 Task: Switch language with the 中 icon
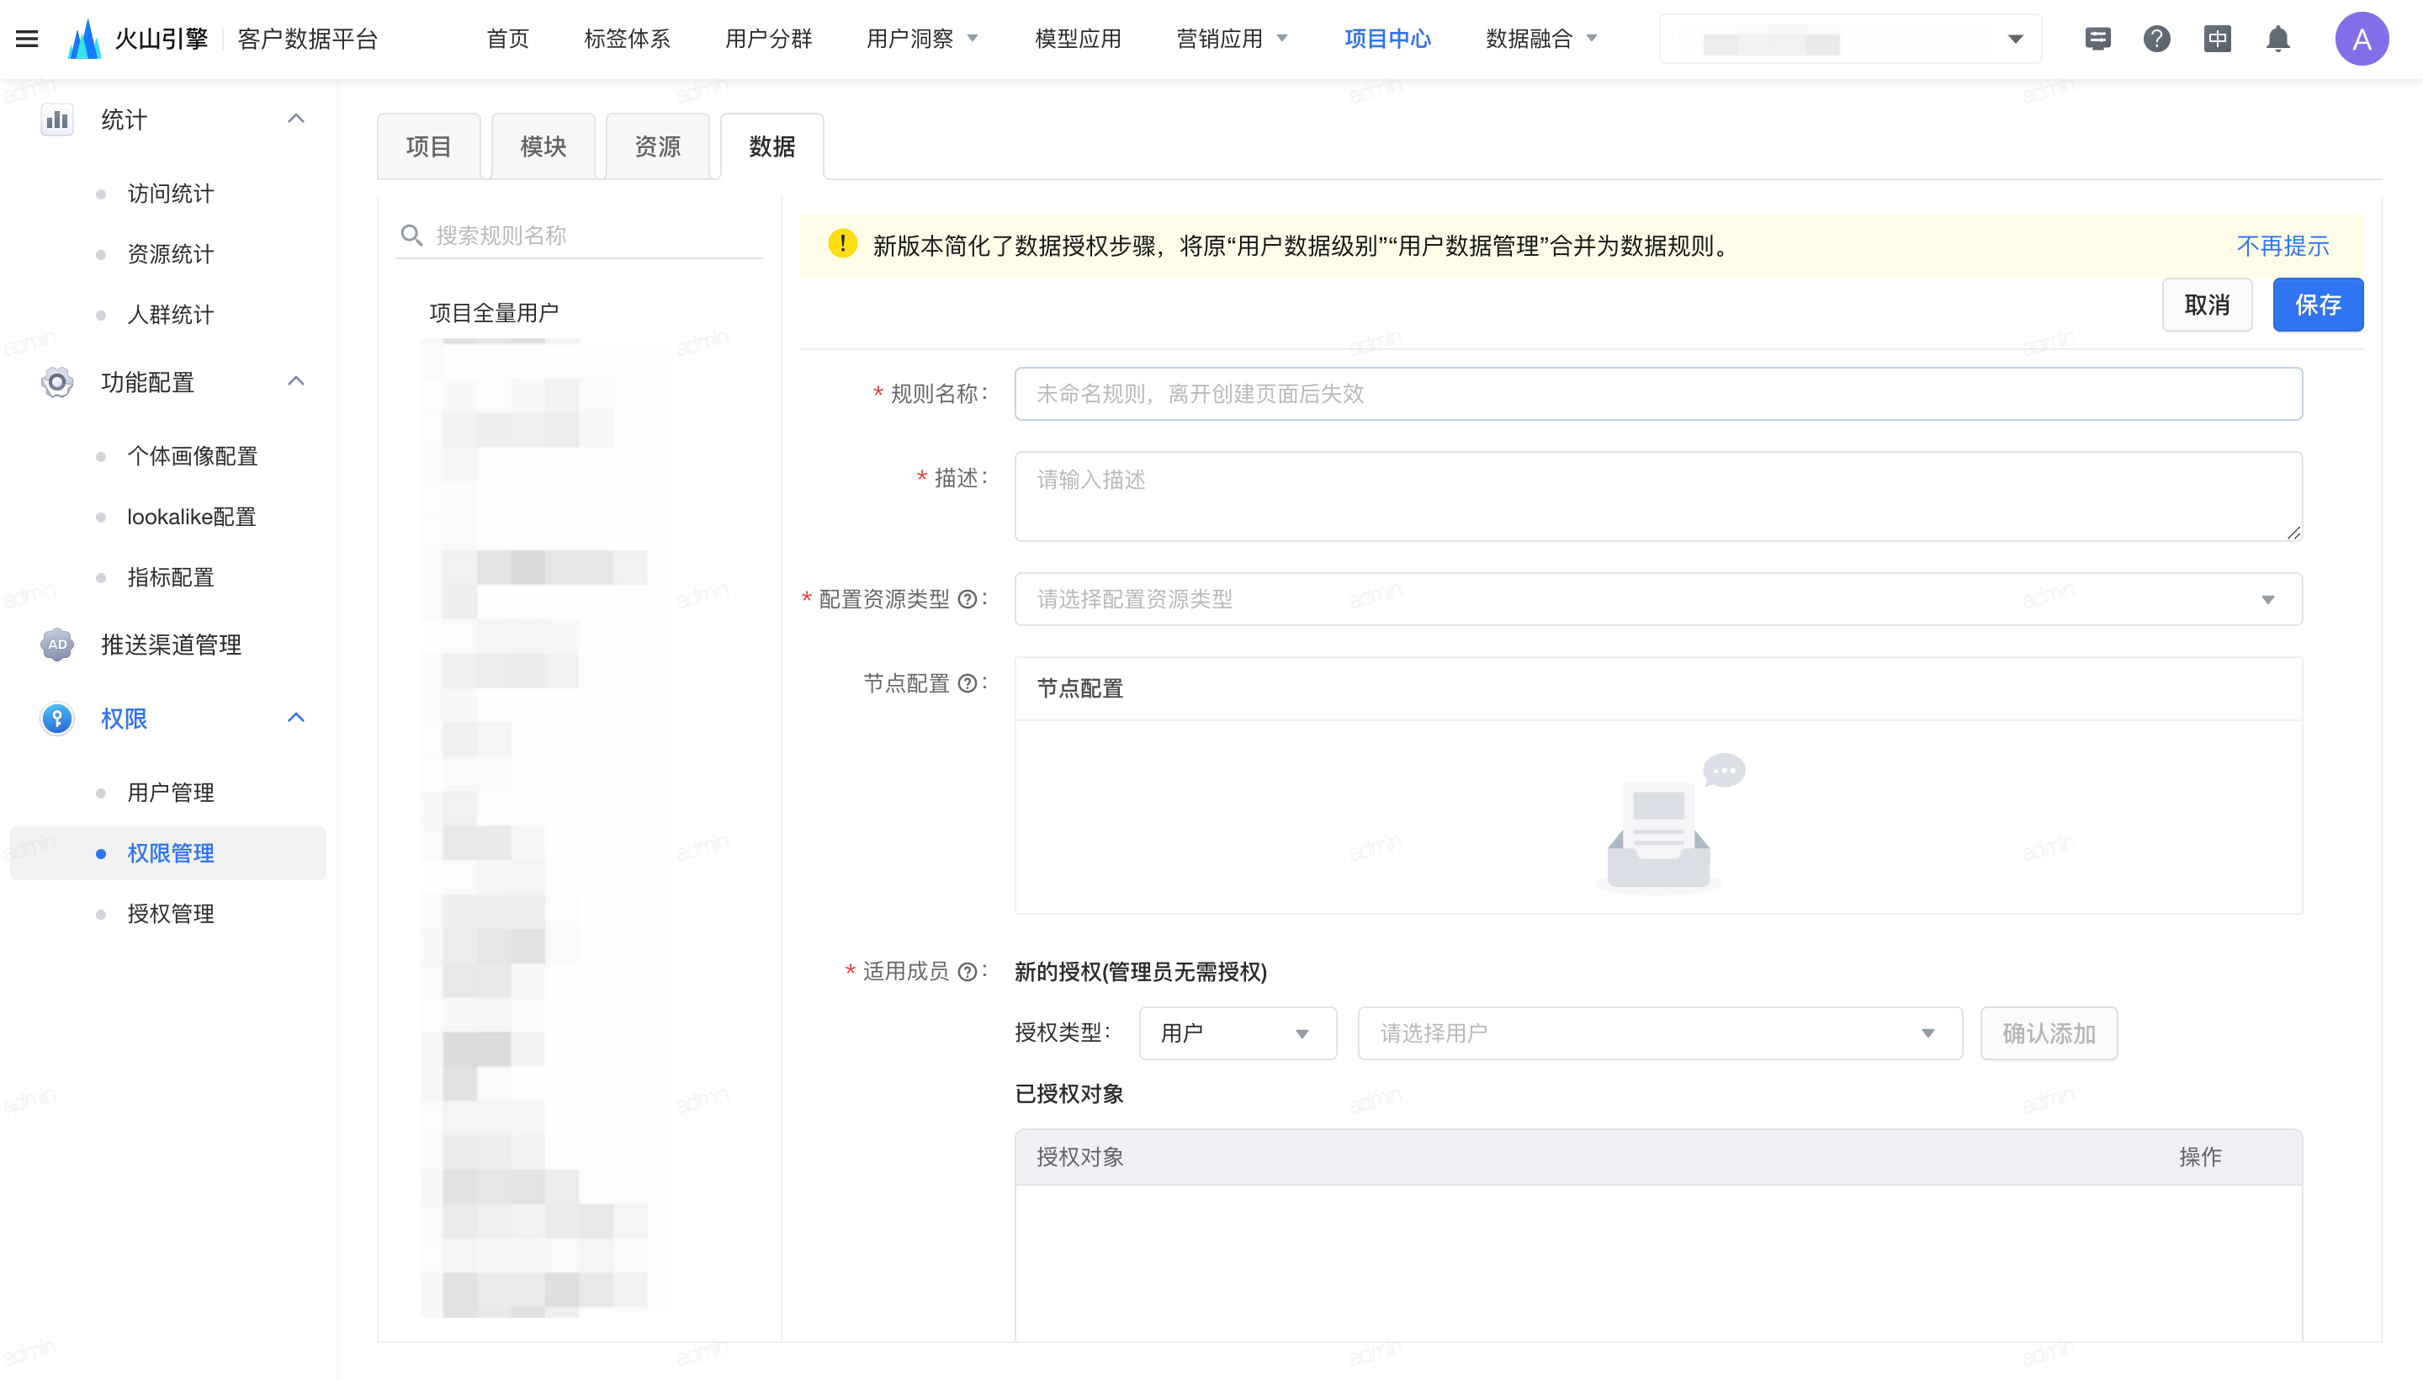(x=2218, y=39)
